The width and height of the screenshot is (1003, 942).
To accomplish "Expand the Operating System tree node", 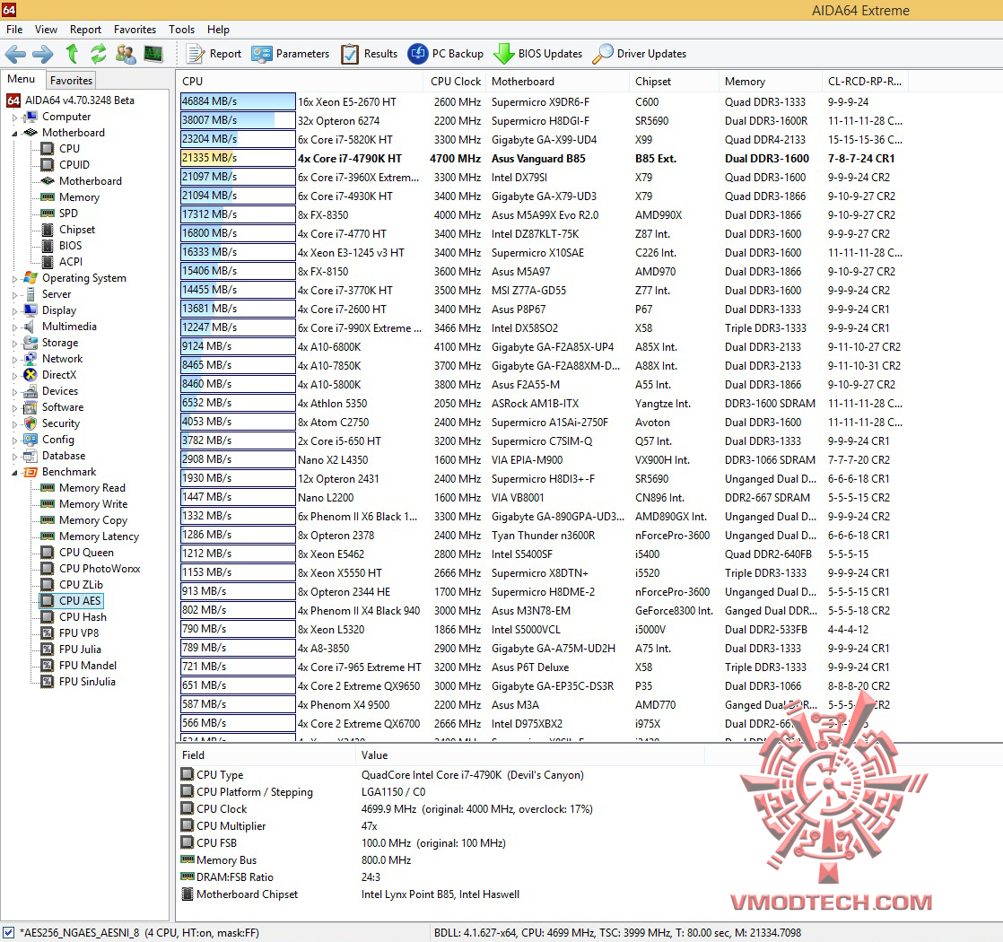I will 14,279.
